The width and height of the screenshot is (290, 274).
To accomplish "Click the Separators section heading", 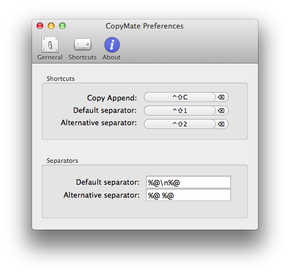I will coord(62,161).
